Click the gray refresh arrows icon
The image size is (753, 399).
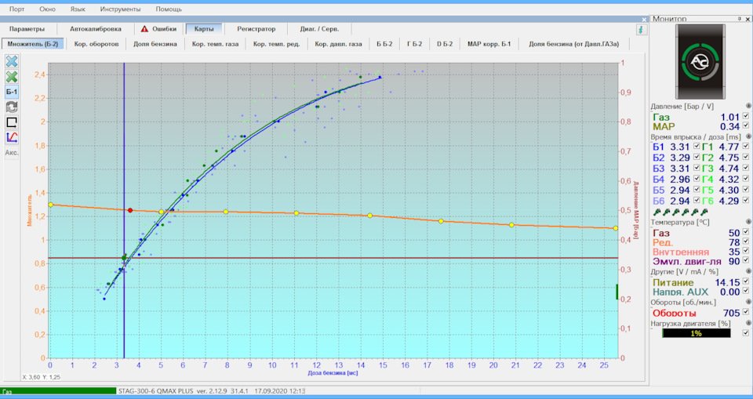[x=12, y=107]
